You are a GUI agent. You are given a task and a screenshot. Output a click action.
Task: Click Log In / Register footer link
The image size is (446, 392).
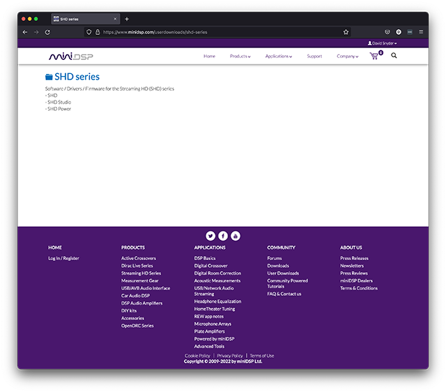(x=63, y=259)
